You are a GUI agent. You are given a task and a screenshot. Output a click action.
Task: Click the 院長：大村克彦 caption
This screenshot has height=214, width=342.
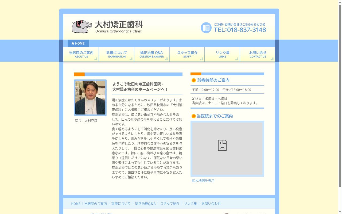click(x=86, y=121)
